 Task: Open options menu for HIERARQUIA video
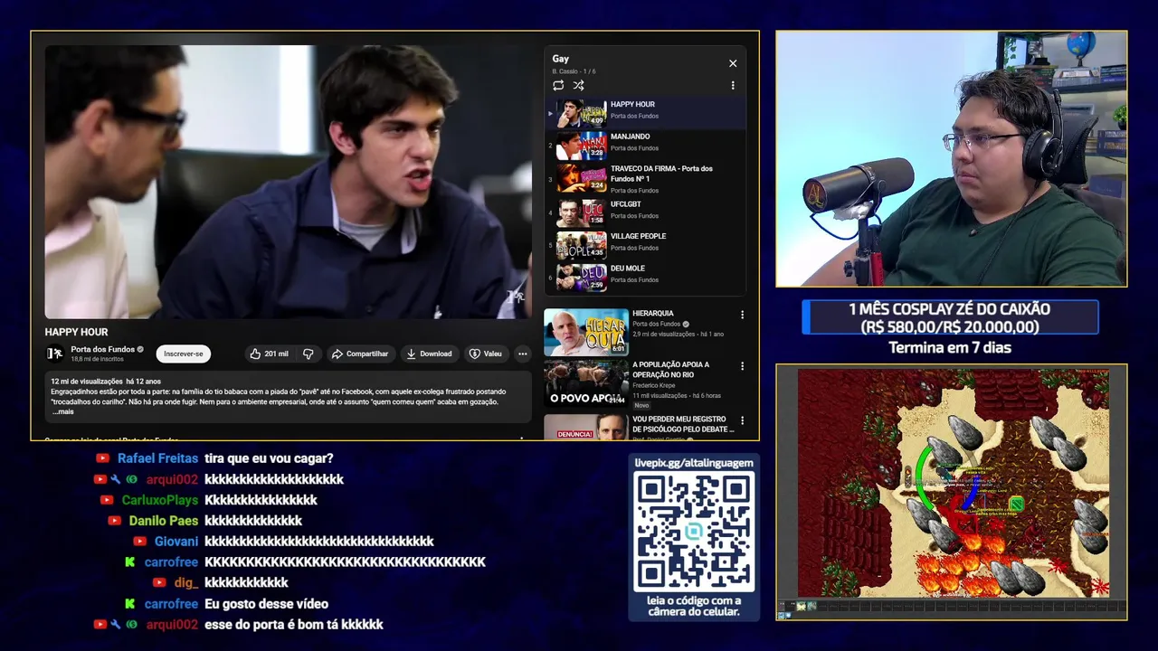click(x=742, y=315)
